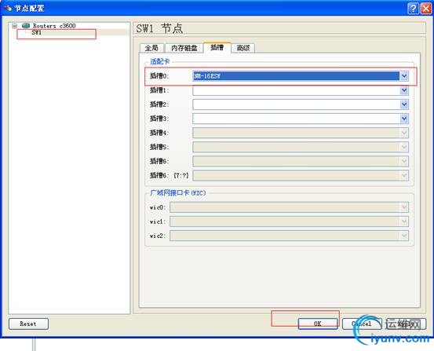434x351 pixels.
Task: Collapse the Routers c3600 tree node
Action: coord(14,26)
